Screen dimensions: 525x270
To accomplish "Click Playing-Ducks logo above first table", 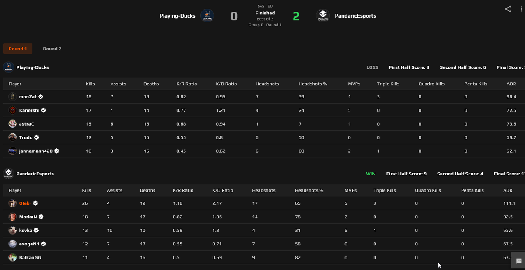I will tap(8, 67).
